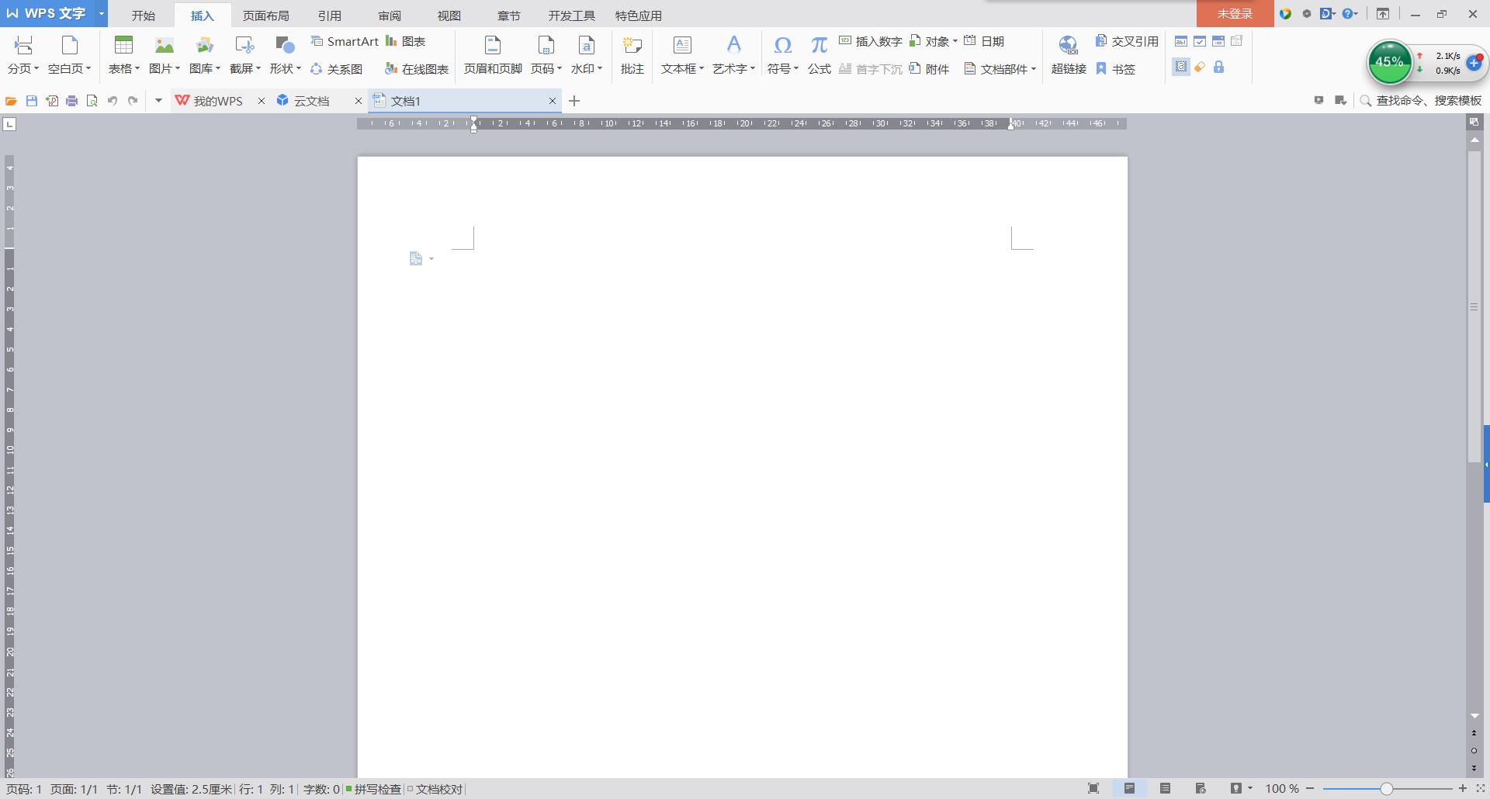Screen dimensions: 1490x799
Task: Print the document using the printer icon
Action: click(72, 101)
